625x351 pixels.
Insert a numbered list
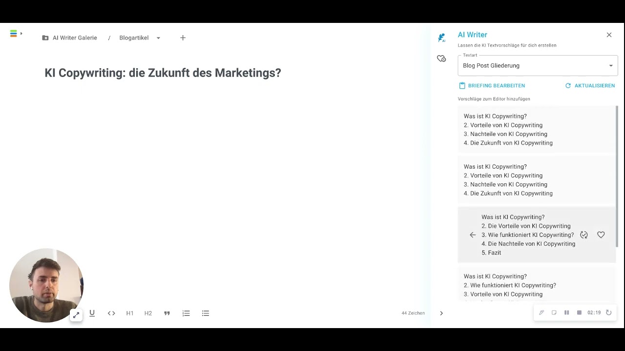pos(186,313)
